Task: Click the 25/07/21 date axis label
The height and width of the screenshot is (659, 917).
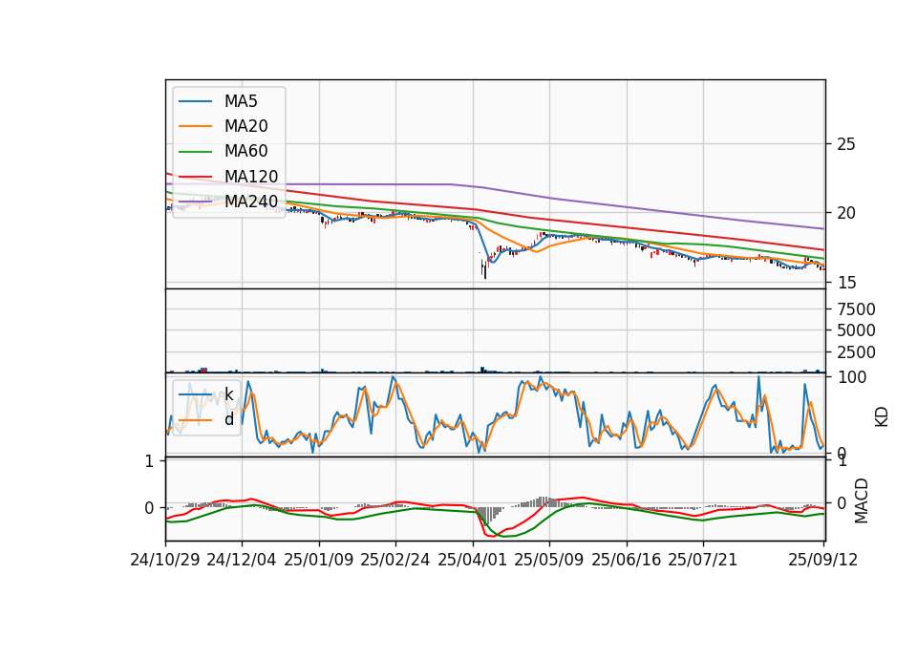Action: coord(703,560)
